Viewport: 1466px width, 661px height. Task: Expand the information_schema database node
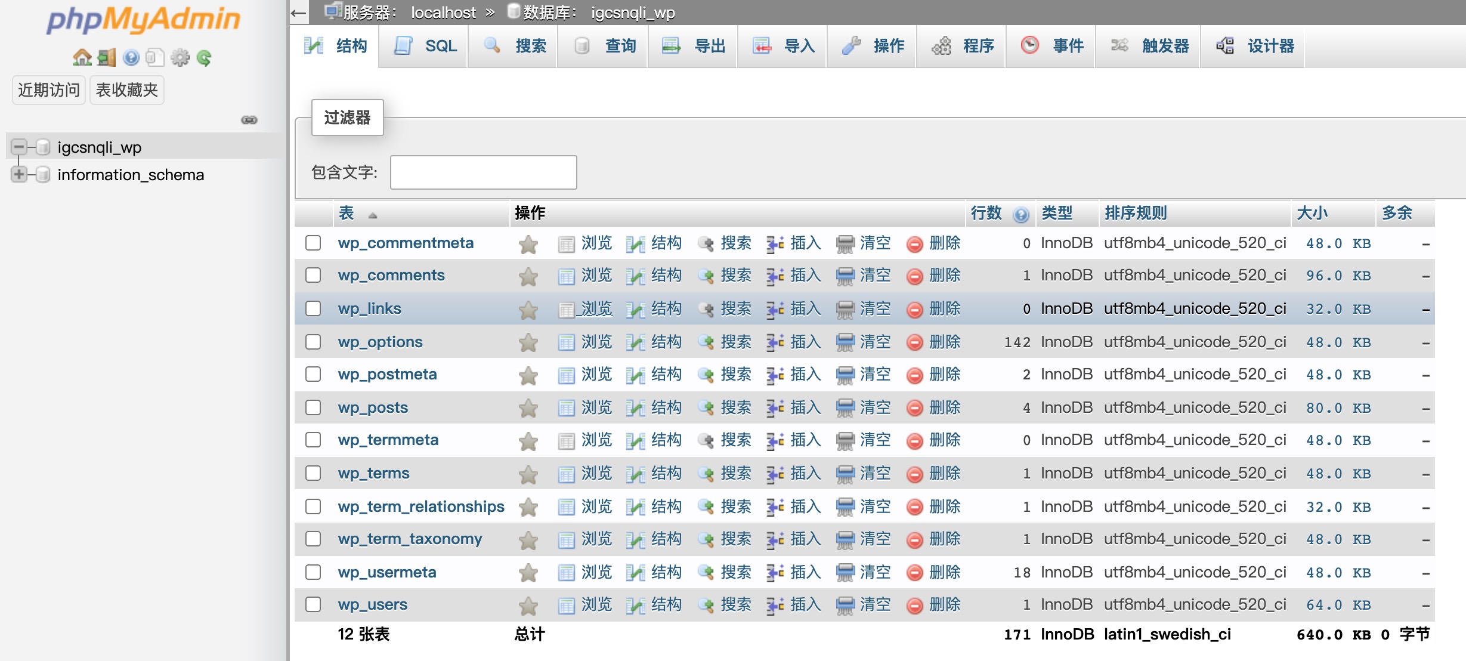(19, 174)
